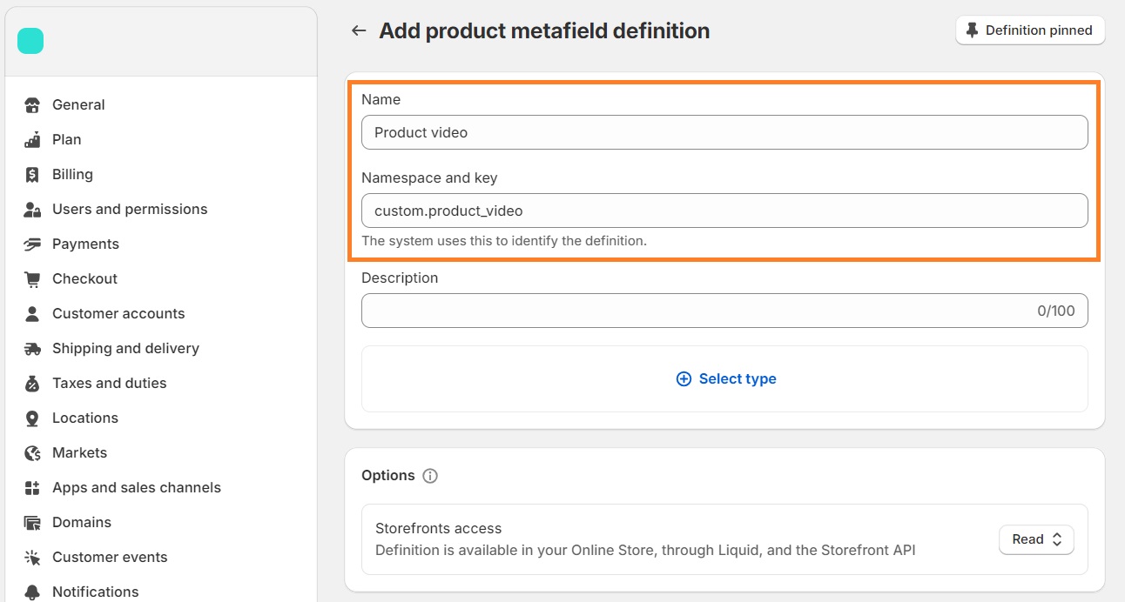Click the Locations pin icon
Screen dimensions: 1125x602
pos(32,418)
